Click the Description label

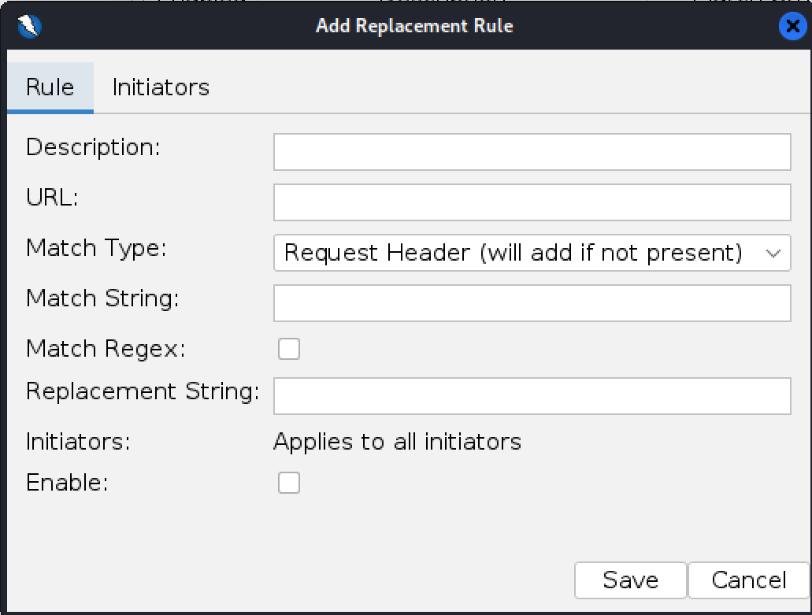click(x=92, y=147)
